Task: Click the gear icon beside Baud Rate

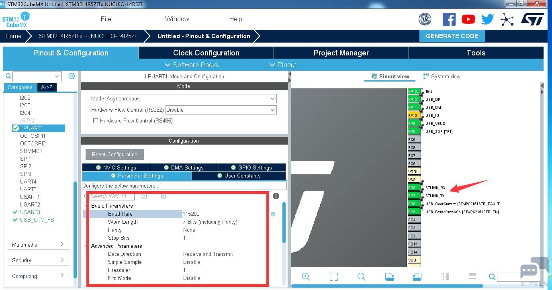Action: pos(273,214)
